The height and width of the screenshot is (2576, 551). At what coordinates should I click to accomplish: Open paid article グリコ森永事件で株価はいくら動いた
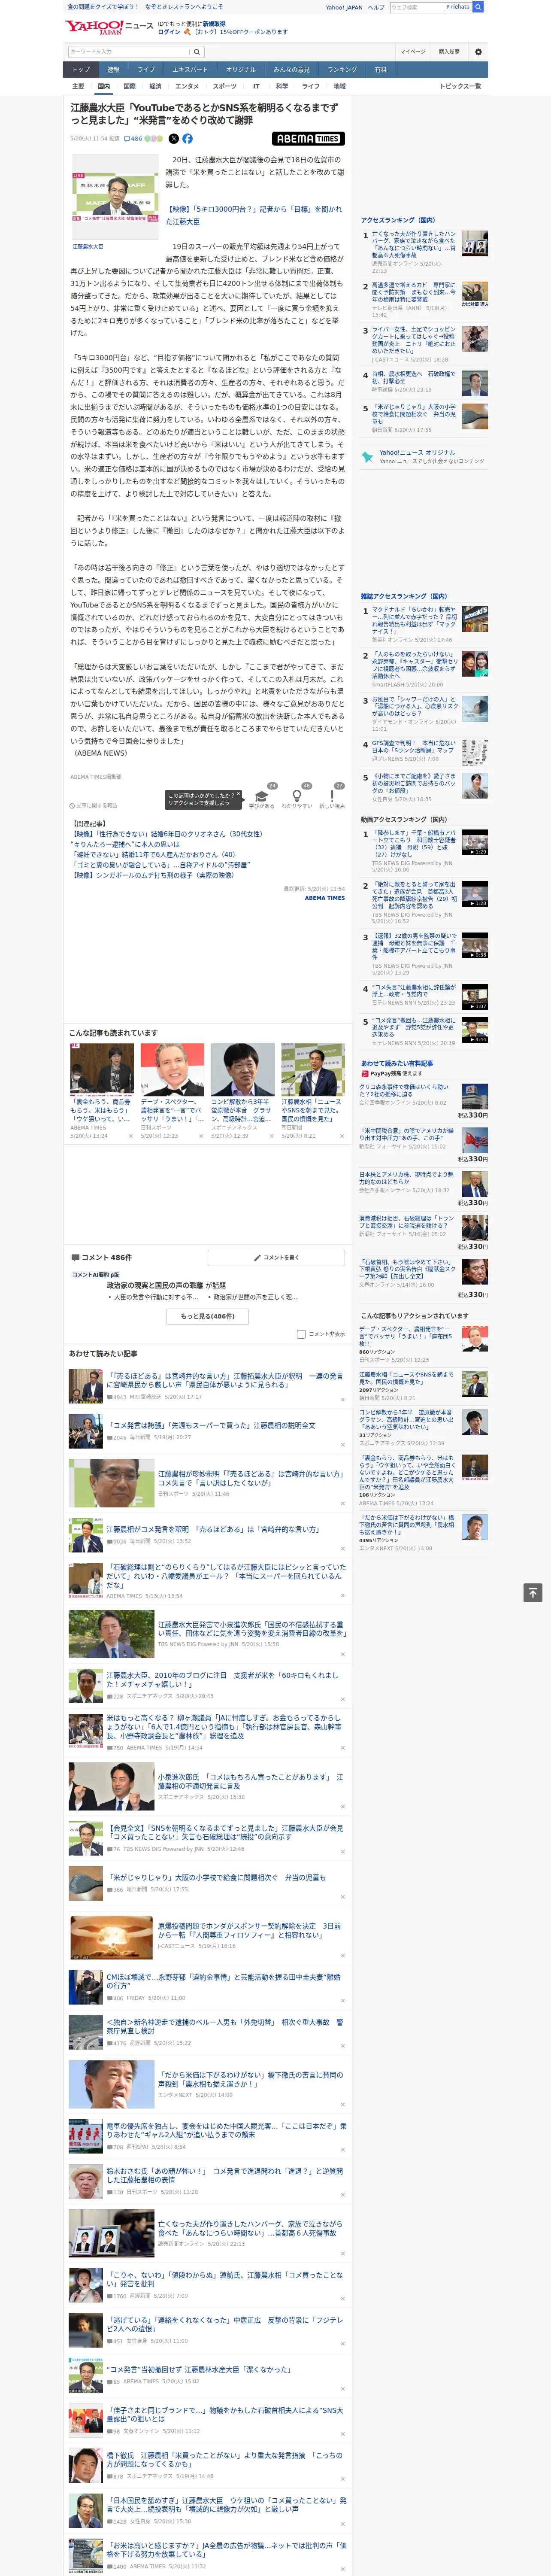tap(404, 1090)
